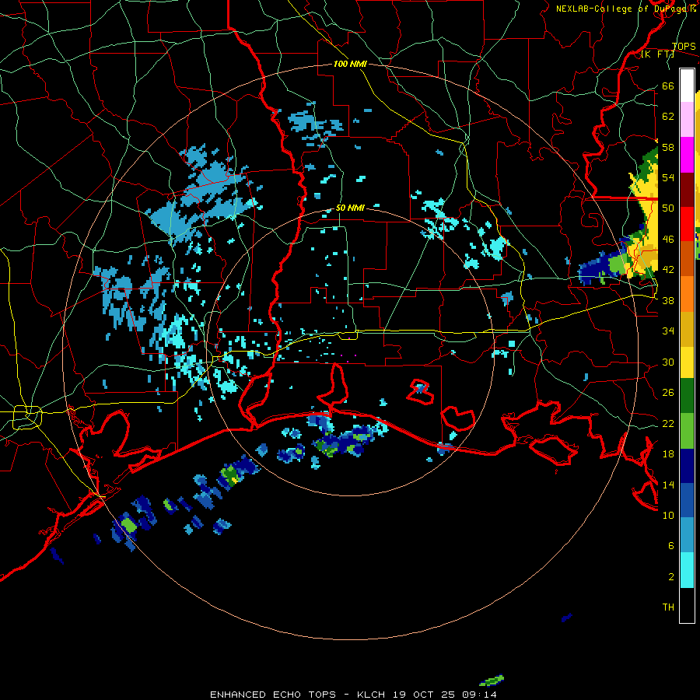Click the black TH threshold legend swatch
Viewport: 700px width, 700px height.
[x=687, y=605]
